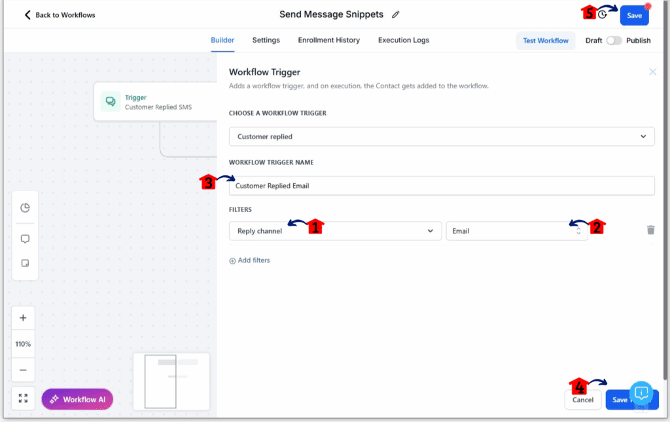This screenshot has width=670, height=422.
Task: Open stats pie chart icon in sidebar
Action: (26, 207)
